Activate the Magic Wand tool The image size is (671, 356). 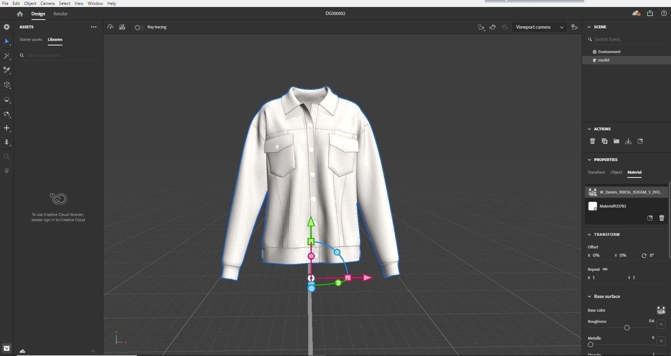tap(7, 56)
